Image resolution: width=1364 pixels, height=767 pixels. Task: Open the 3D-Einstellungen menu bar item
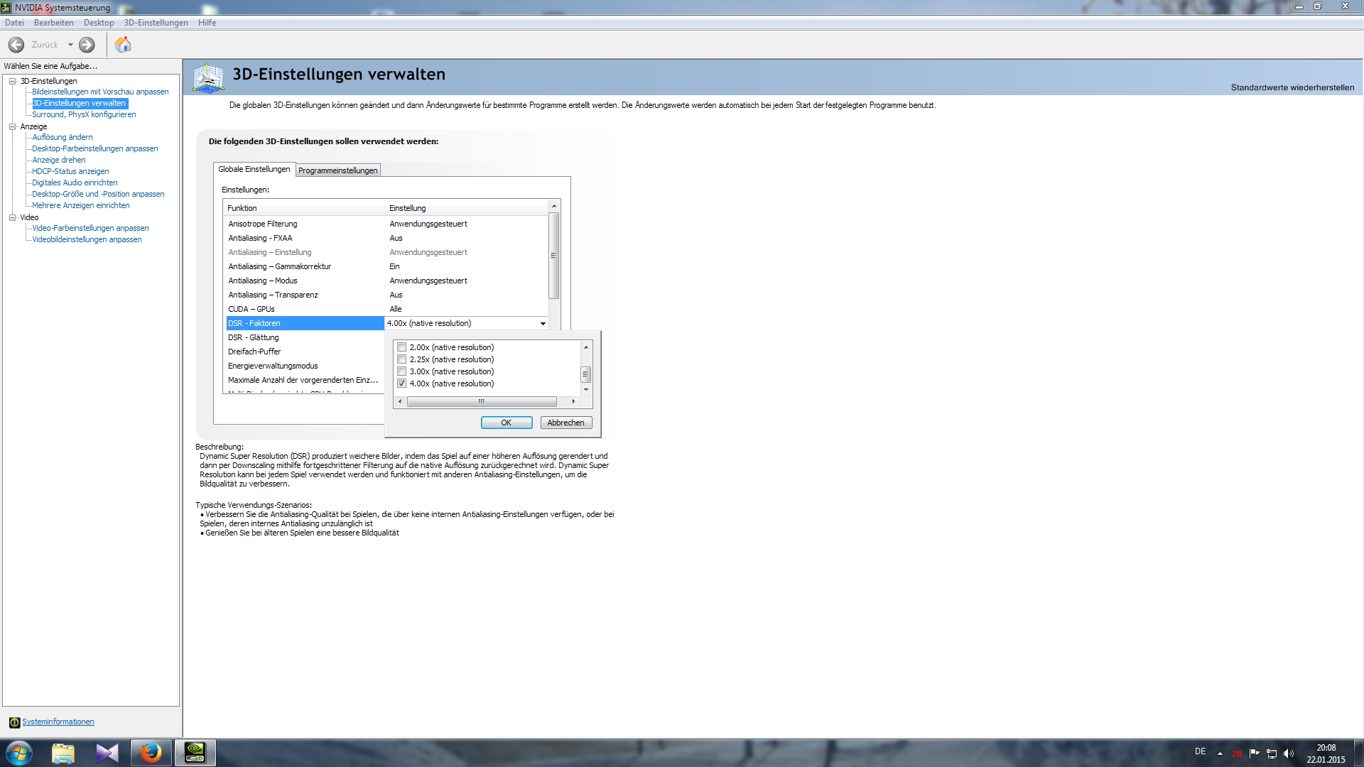tap(156, 23)
